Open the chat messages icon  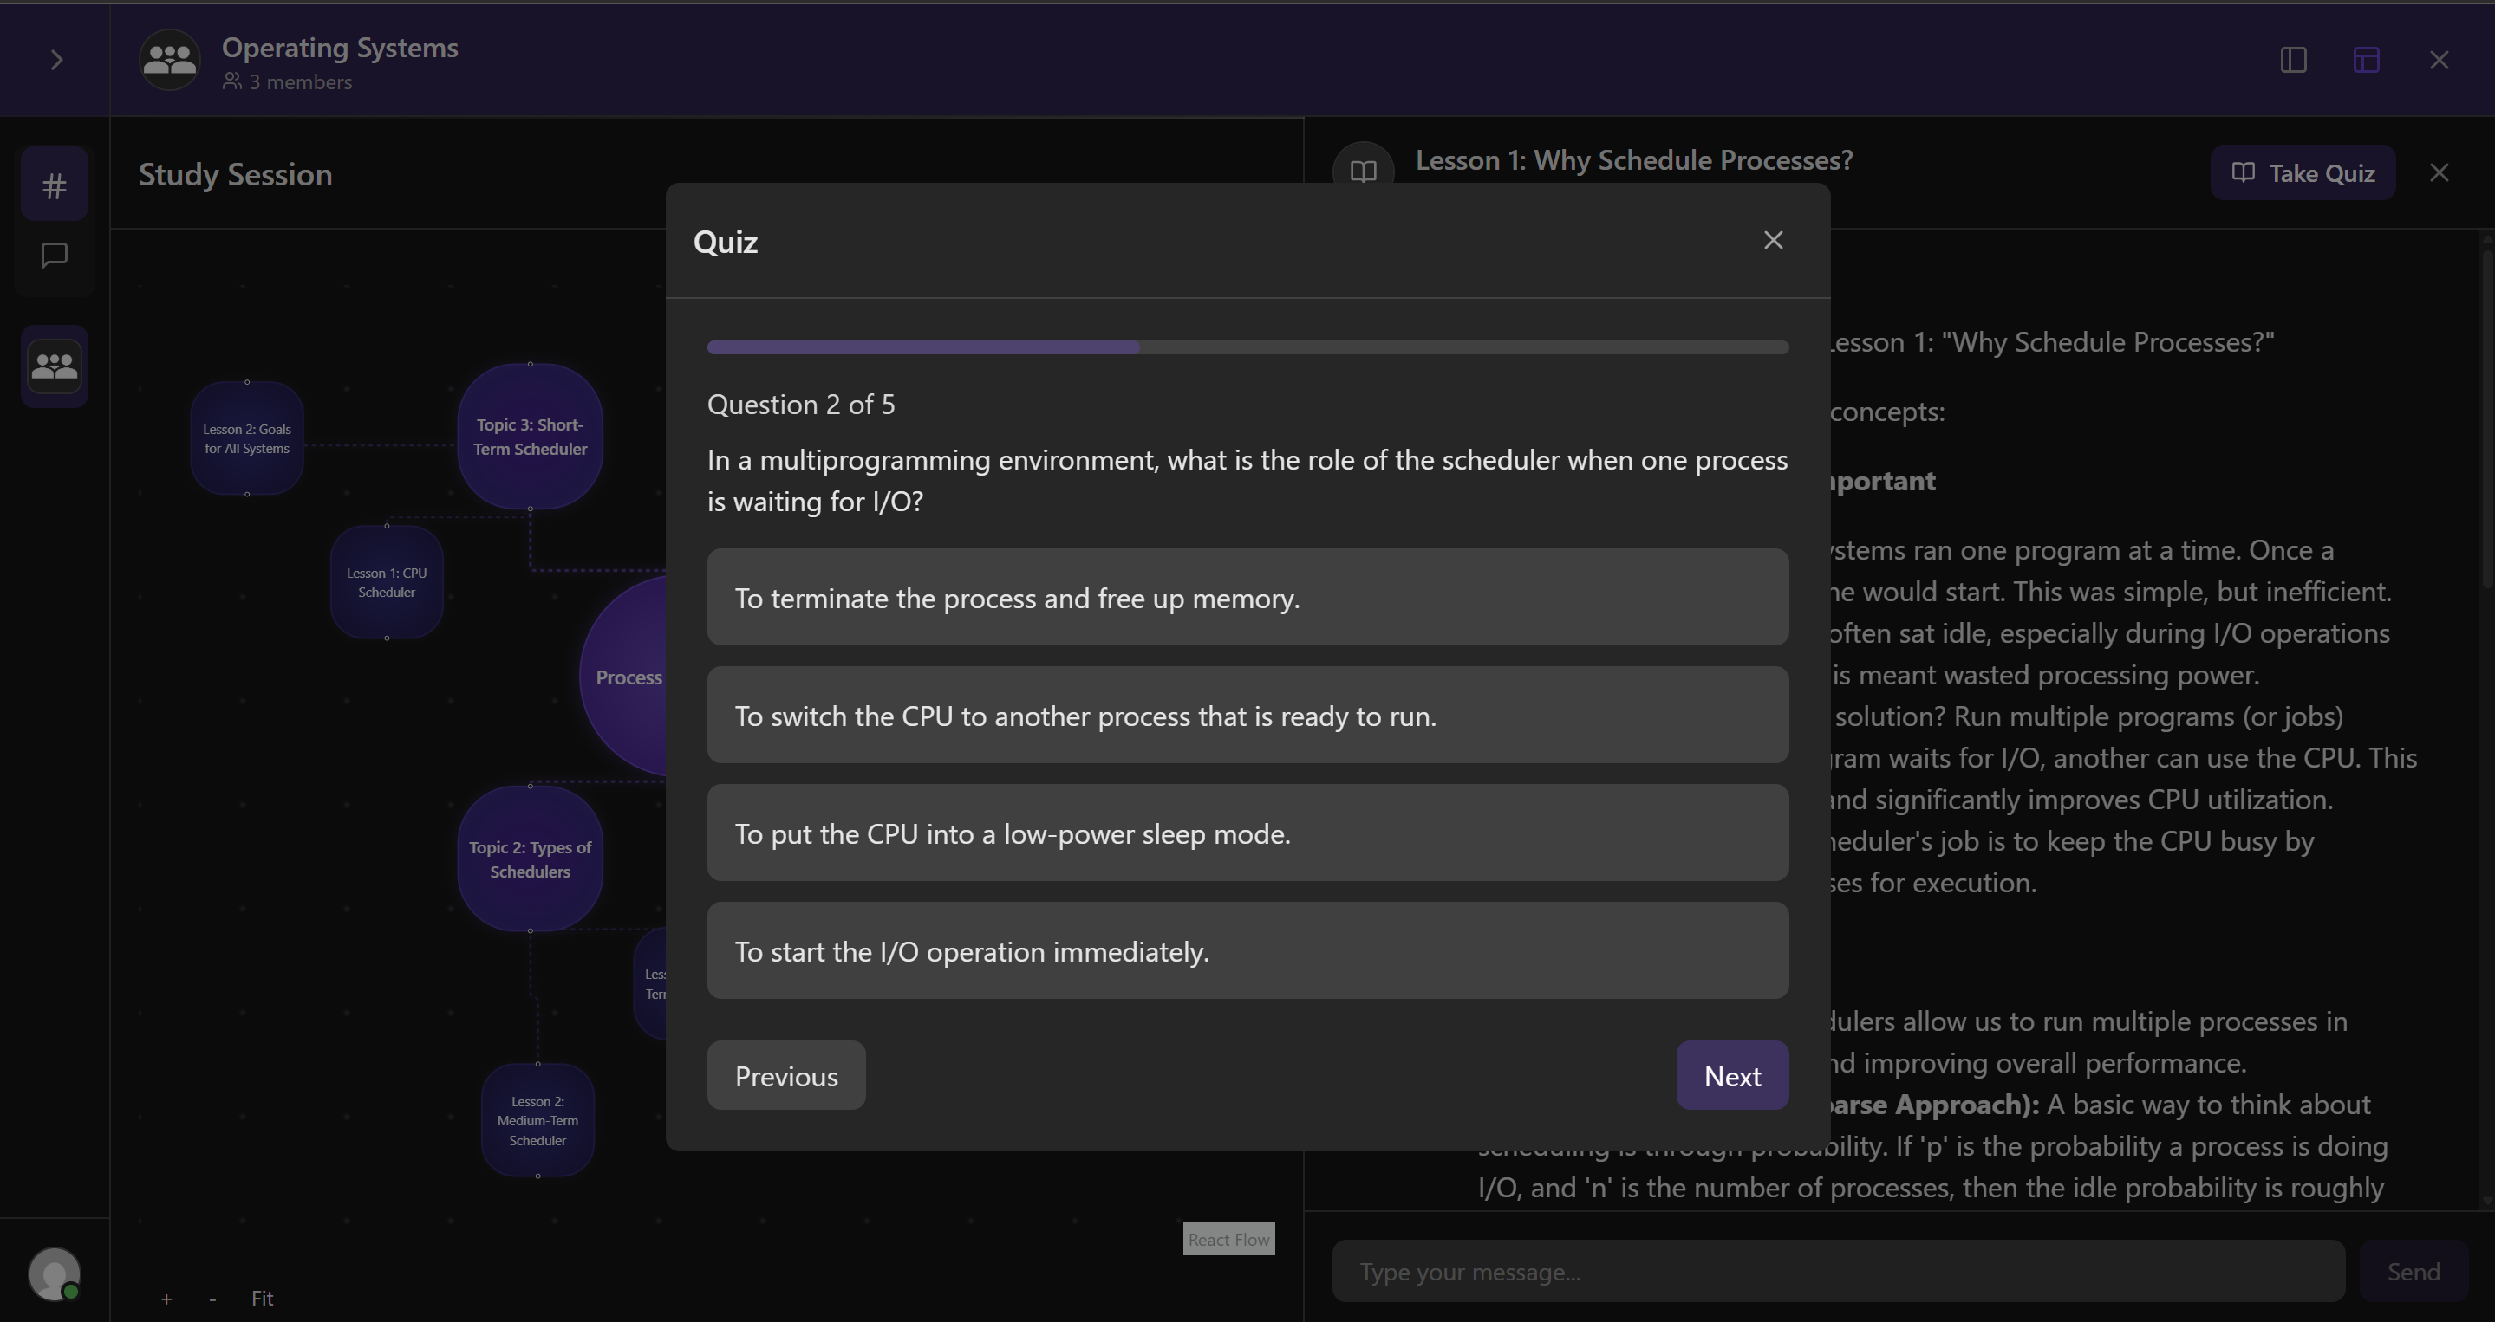click(x=55, y=256)
